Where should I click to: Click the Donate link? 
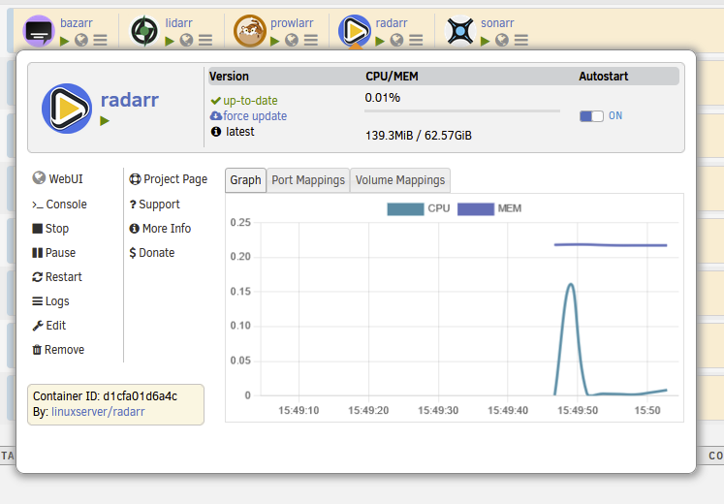(151, 252)
